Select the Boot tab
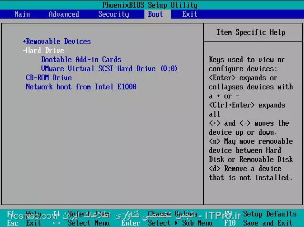 155,14
